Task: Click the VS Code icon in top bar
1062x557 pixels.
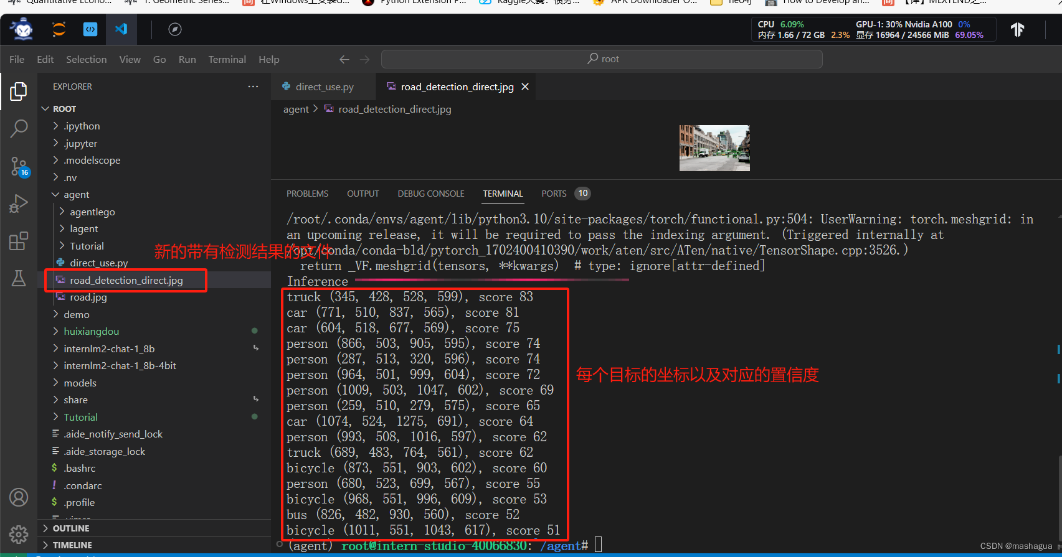Action: click(x=121, y=29)
